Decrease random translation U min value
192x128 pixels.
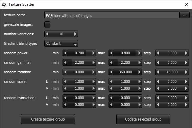tap(65, 98)
